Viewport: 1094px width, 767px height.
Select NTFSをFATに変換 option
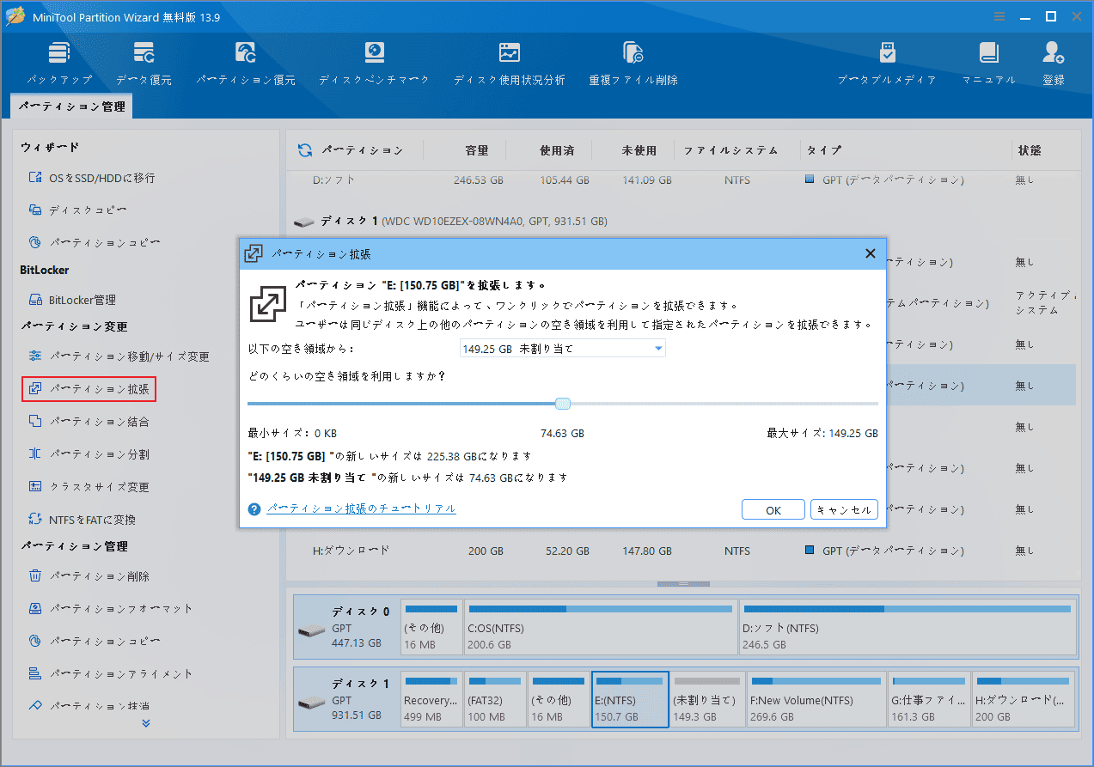click(x=82, y=520)
